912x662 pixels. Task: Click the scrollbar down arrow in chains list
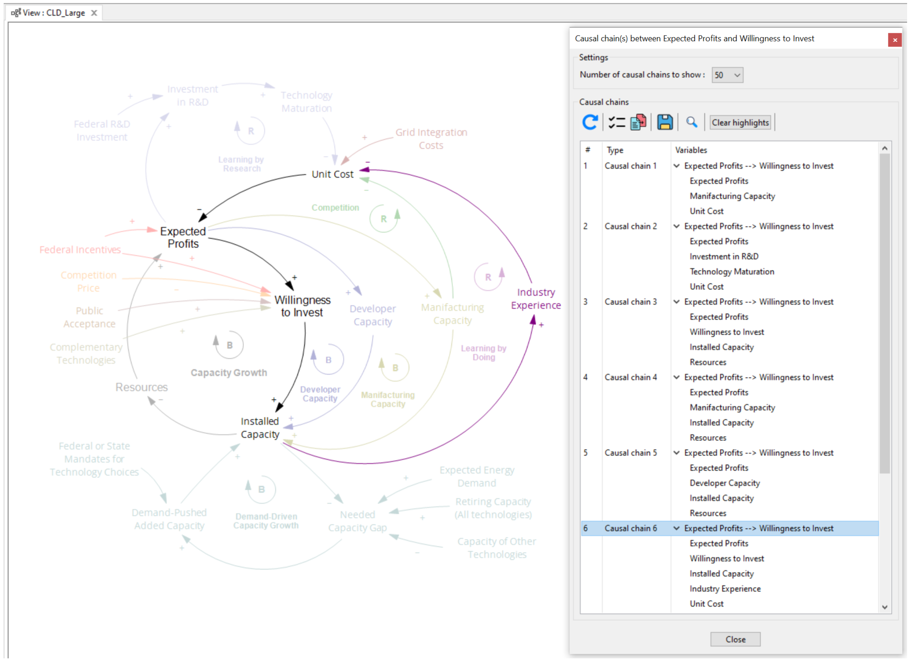coord(884,607)
